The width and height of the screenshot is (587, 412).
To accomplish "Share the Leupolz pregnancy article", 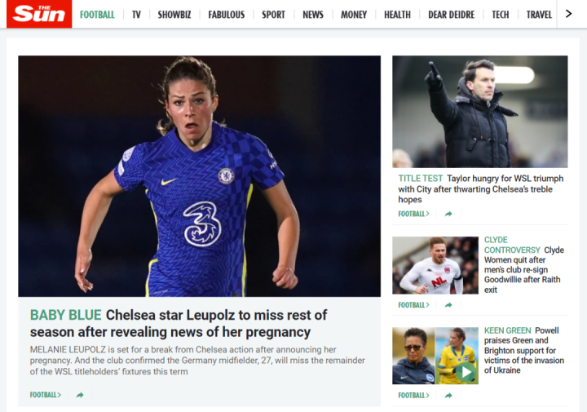I will coord(80,395).
